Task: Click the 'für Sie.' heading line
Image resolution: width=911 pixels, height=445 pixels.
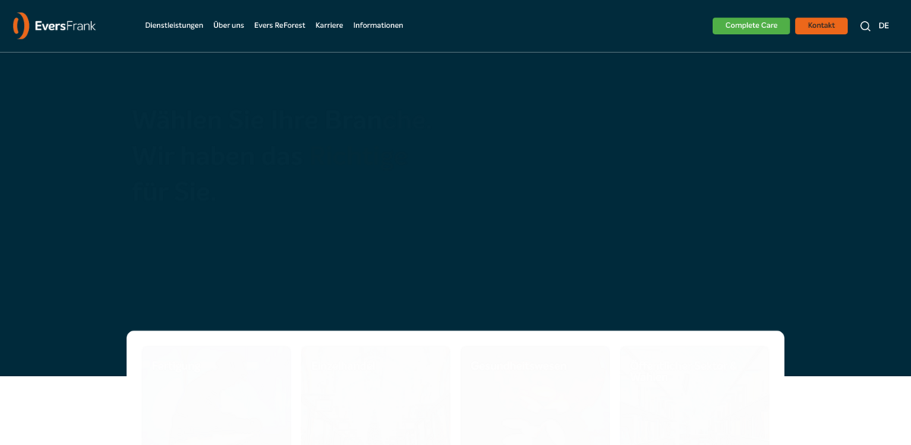Action: (176, 191)
